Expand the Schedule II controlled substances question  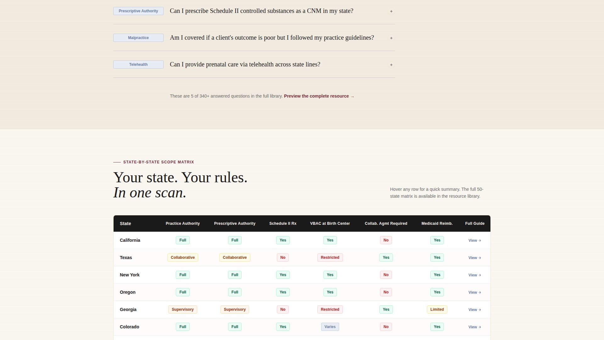point(391,11)
